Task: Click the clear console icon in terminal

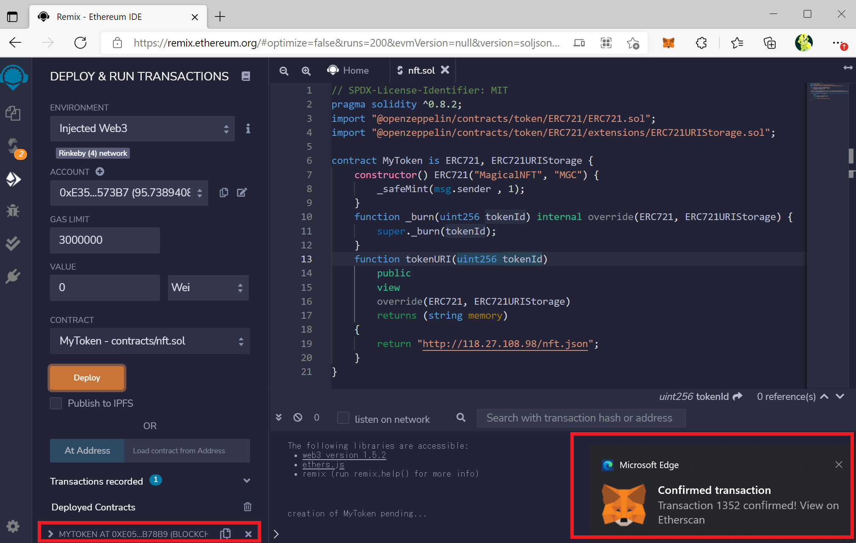Action: click(x=298, y=418)
